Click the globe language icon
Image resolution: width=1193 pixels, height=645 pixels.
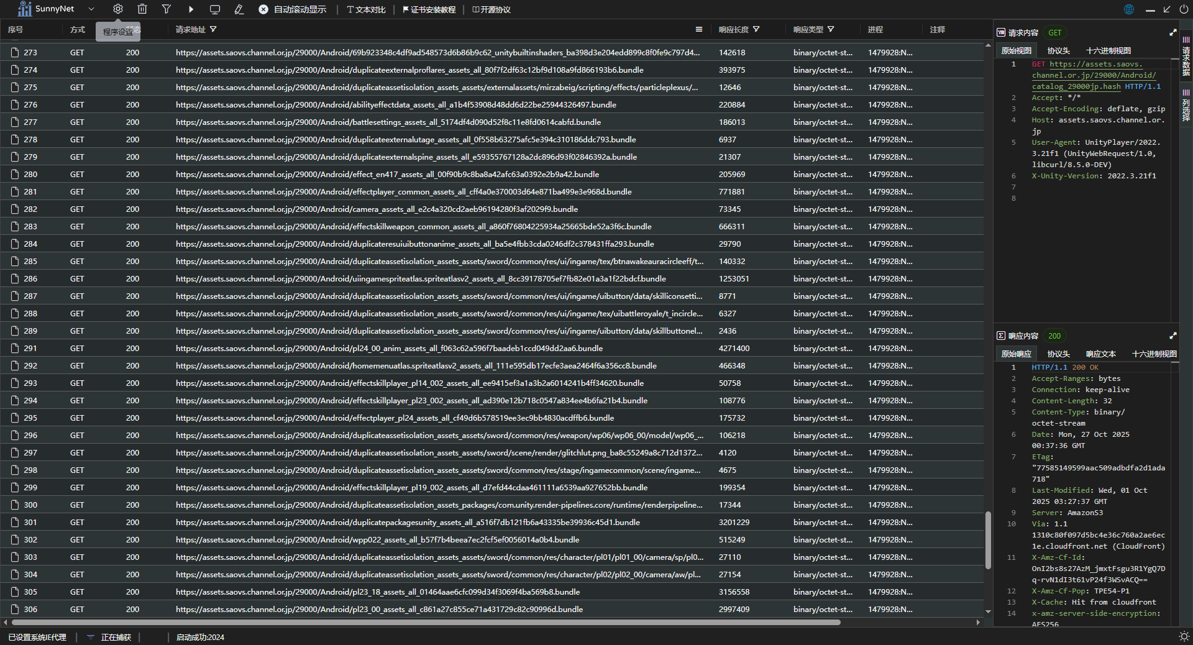click(1129, 9)
